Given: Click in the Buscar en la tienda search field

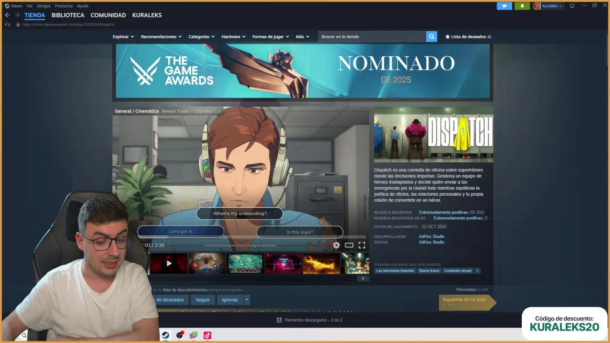Looking at the screenshot, I should pyautogui.click(x=372, y=37).
